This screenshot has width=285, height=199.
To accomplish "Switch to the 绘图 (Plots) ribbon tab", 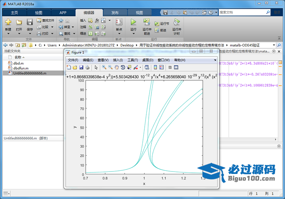I will coord(39,13).
